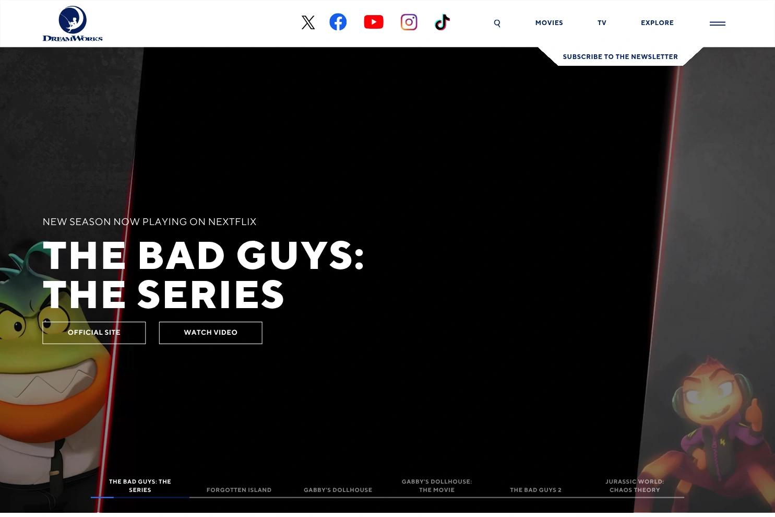Open the hamburger menu icon
The image size is (775, 517).
tap(718, 23)
